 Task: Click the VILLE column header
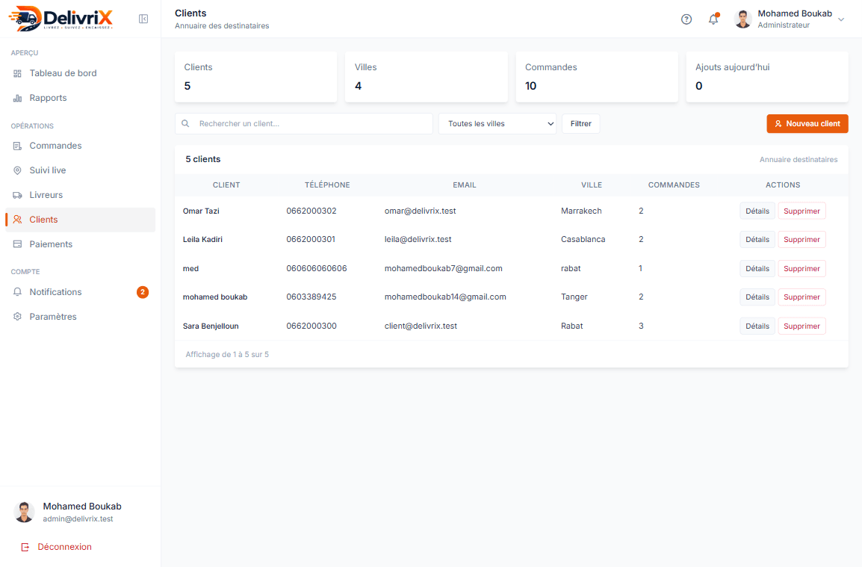point(592,185)
